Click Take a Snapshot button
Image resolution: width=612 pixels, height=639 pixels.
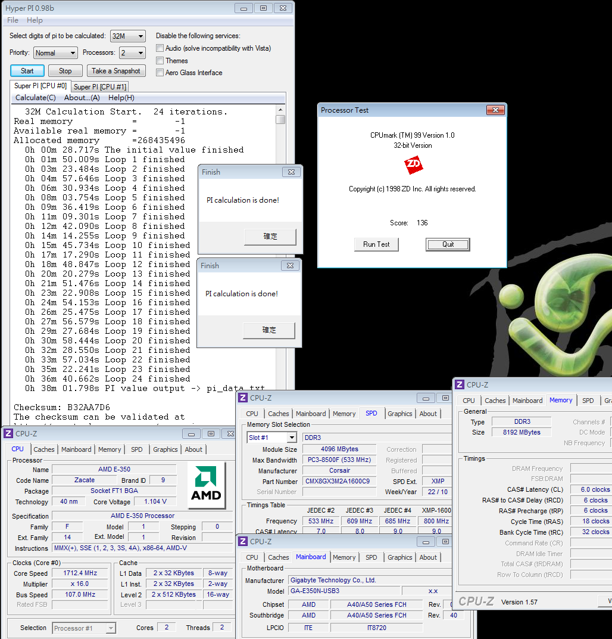(x=116, y=71)
